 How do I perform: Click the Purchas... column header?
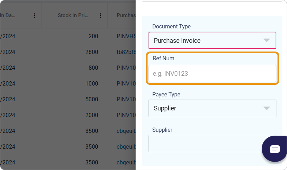click(126, 15)
